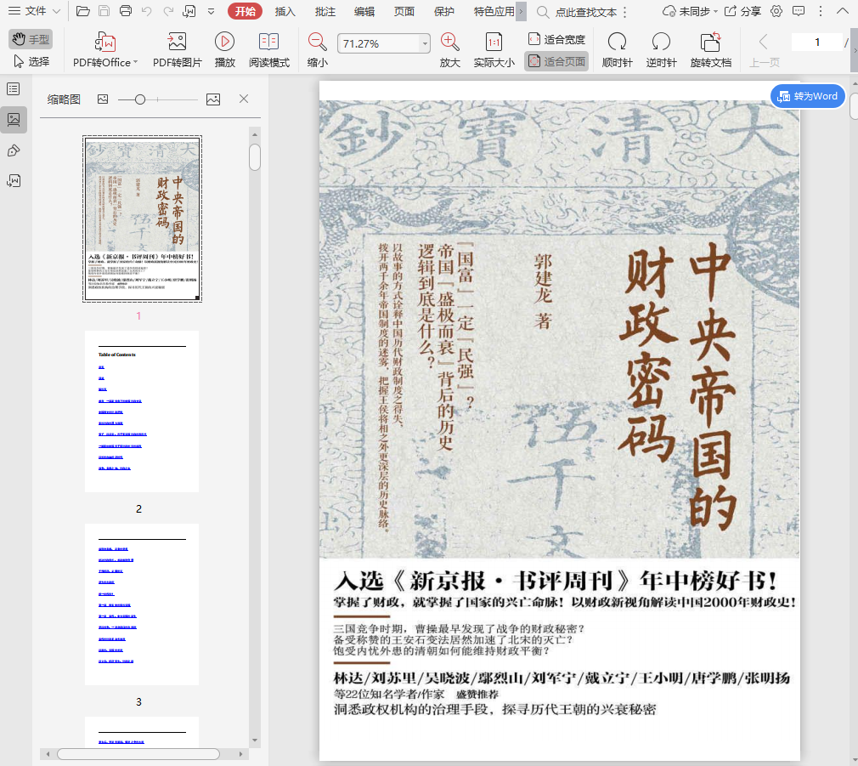This screenshot has height=766, width=858.
Task: Switch to the 插入 tab
Action: 285,11
